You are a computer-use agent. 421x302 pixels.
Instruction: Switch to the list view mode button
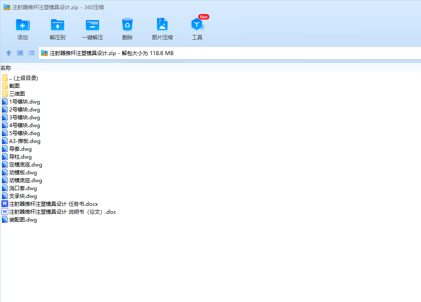pyautogui.click(x=31, y=53)
